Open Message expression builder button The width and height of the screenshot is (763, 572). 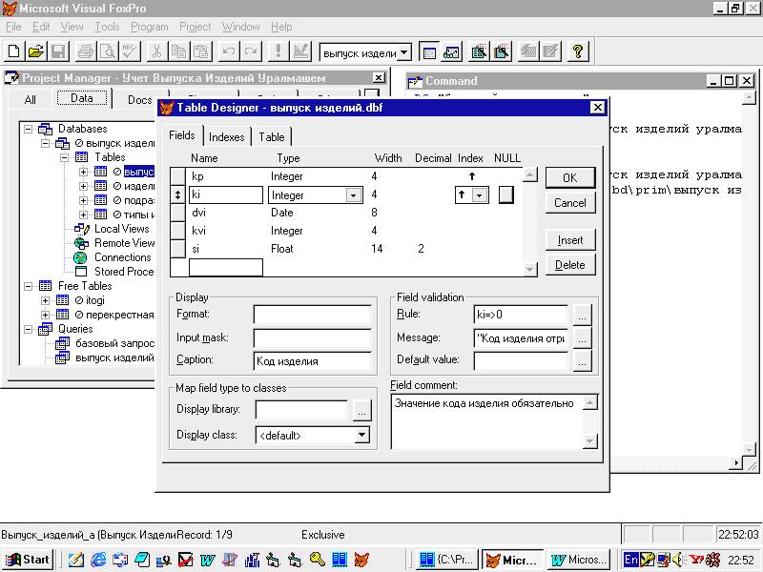click(x=582, y=338)
